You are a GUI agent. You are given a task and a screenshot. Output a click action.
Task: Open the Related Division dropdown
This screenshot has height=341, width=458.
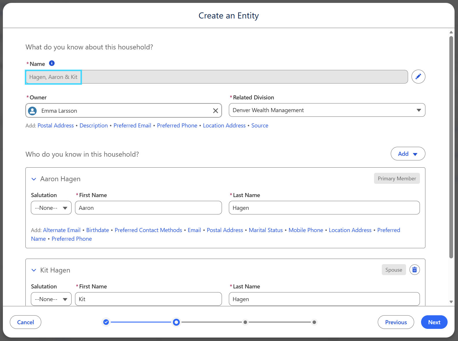pyautogui.click(x=327, y=110)
